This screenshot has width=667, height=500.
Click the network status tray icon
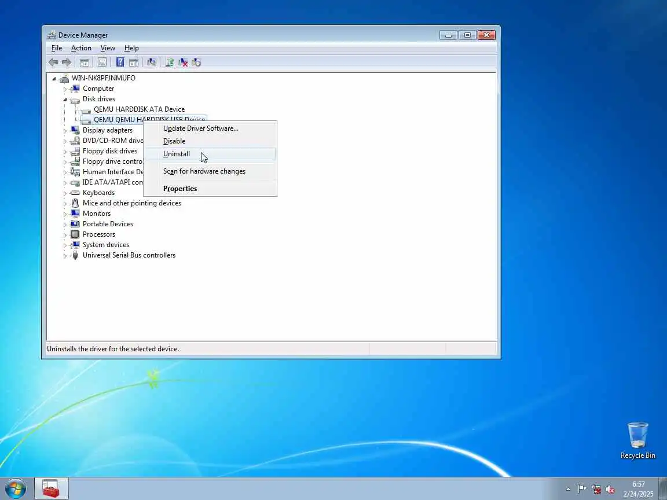596,489
